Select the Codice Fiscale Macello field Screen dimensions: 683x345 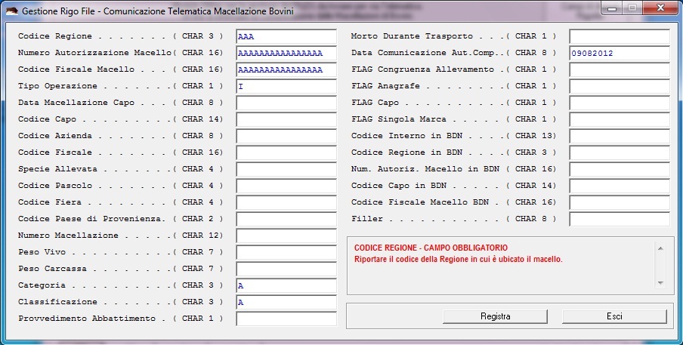pos(286,69)
